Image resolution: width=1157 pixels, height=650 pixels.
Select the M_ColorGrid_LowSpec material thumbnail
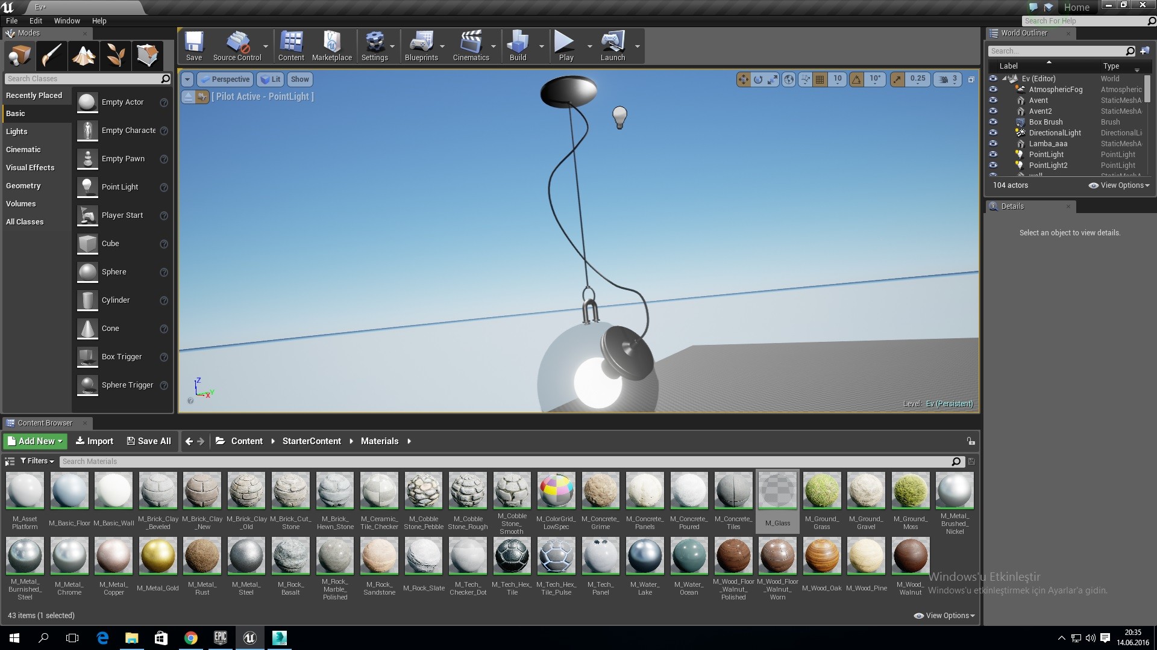click(x=556, y=491)
